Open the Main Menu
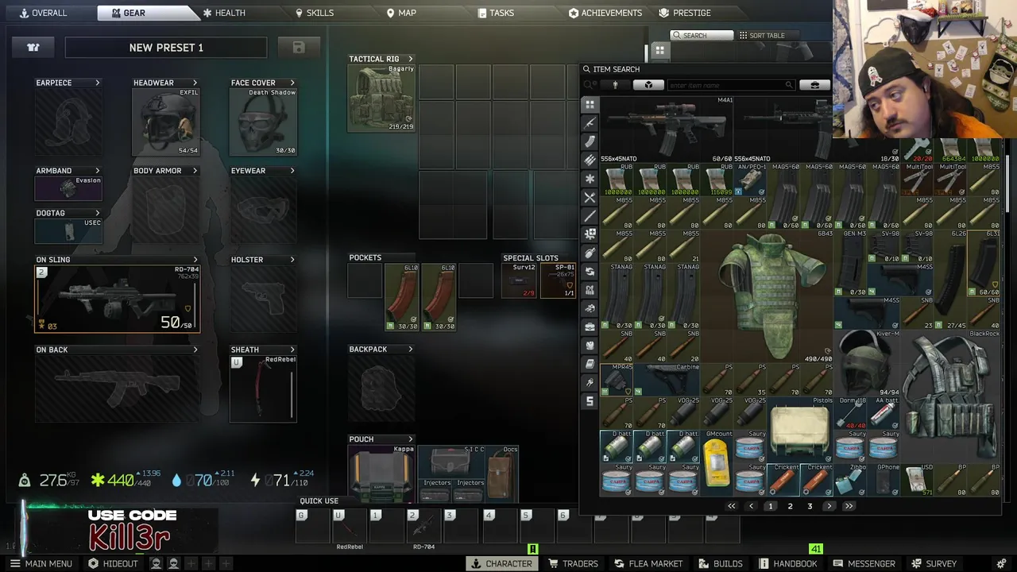Screen dimensions: 1017x572 pos(41,563)
